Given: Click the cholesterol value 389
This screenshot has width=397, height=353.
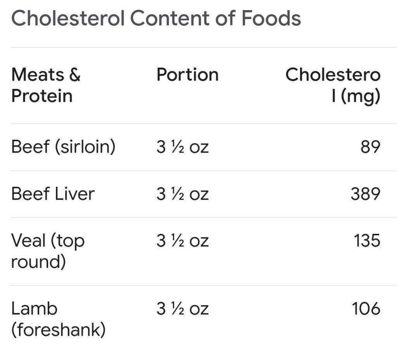Looking at the screenshot, I should pyautogui.click(x=365, y=194).
